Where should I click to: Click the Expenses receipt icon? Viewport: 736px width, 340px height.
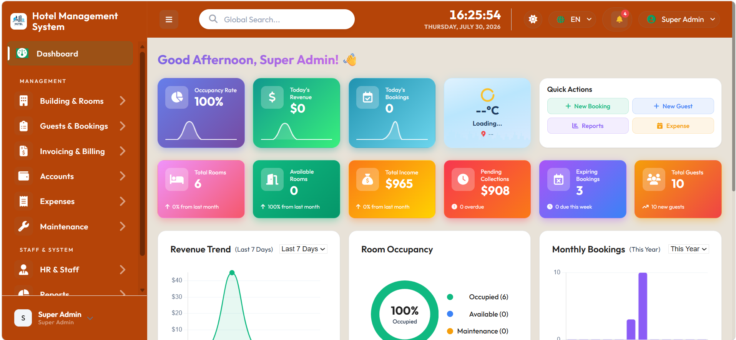[x=23, y=201]
